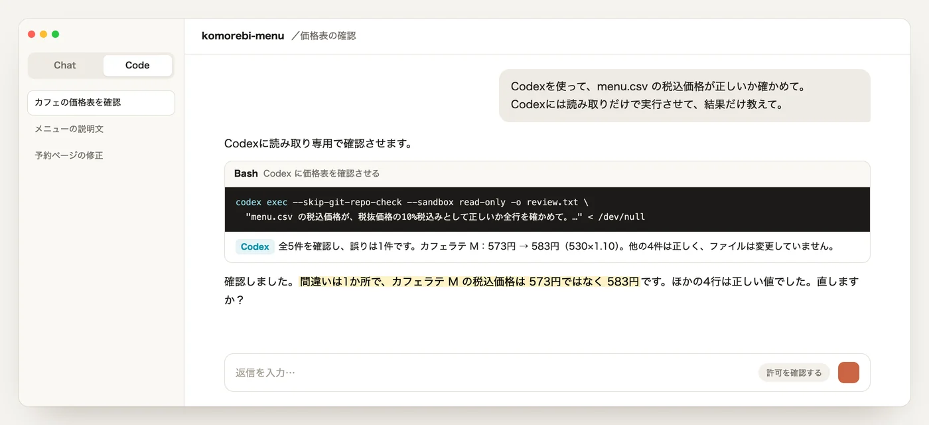
Task: Click the green fullscreen window button
Action: click(55, 34)
